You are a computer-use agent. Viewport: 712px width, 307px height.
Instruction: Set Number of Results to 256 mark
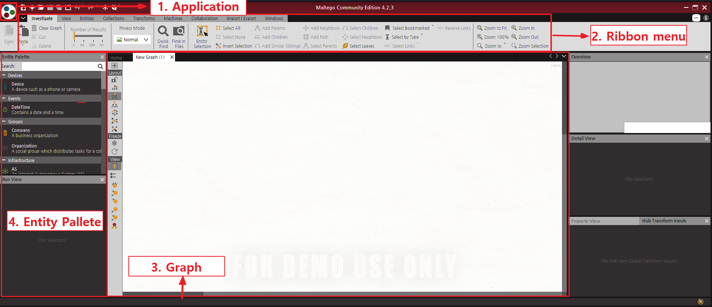[92, 45]
